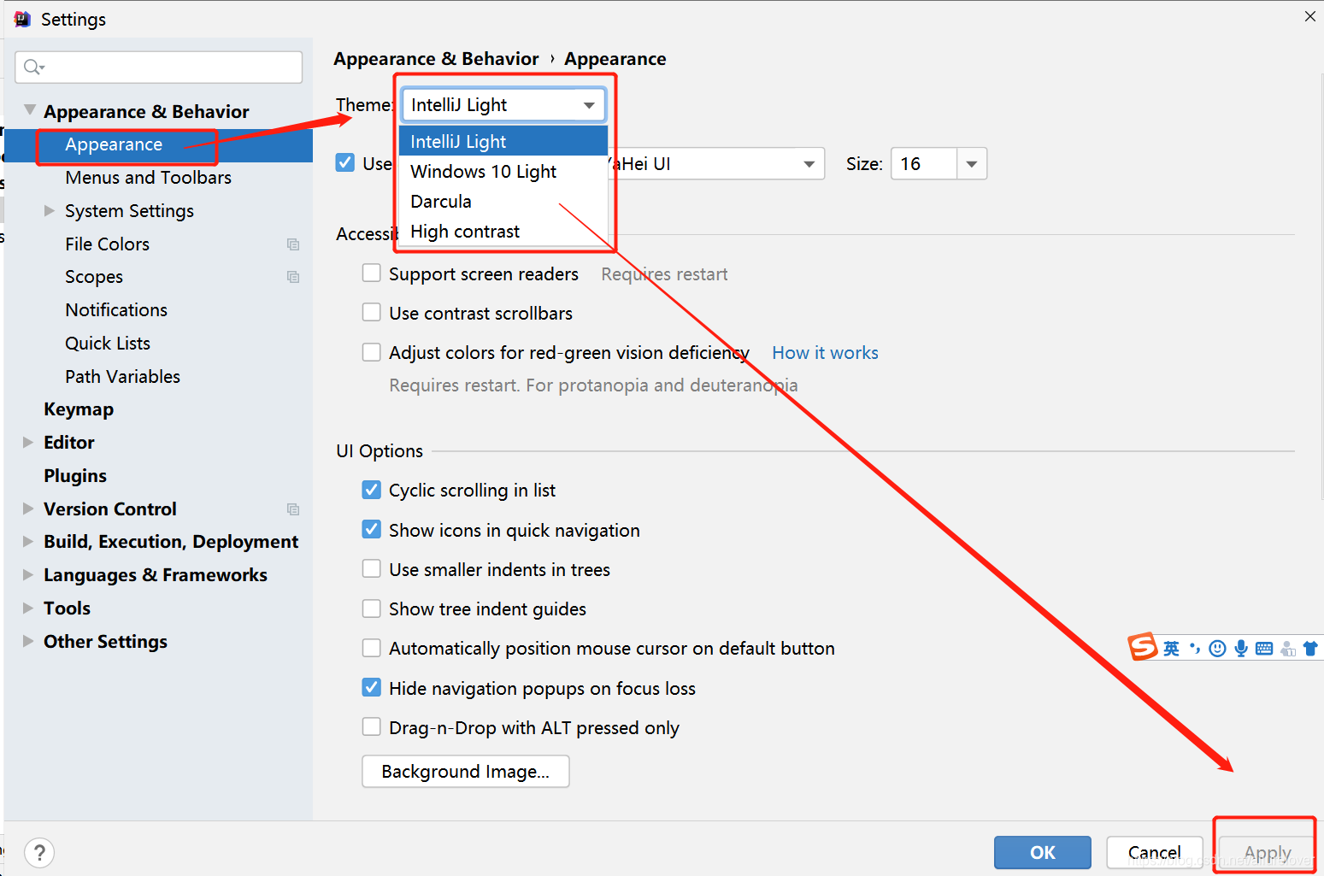Viewport: 1324px width, 876px height.
Task: Click the Background Image... button
Action: click(x=466, y=771)
